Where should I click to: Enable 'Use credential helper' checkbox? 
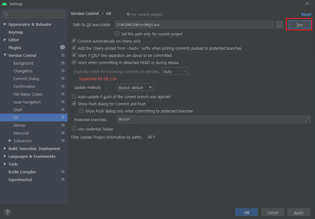[74, 129]
